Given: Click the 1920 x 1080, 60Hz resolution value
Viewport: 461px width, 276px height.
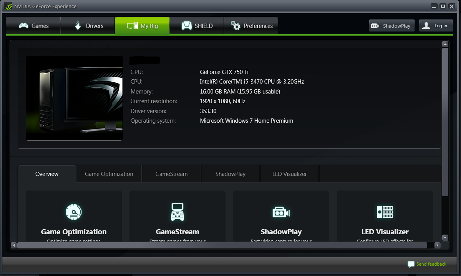Looking at the screenshot, I should click(223, 101).
